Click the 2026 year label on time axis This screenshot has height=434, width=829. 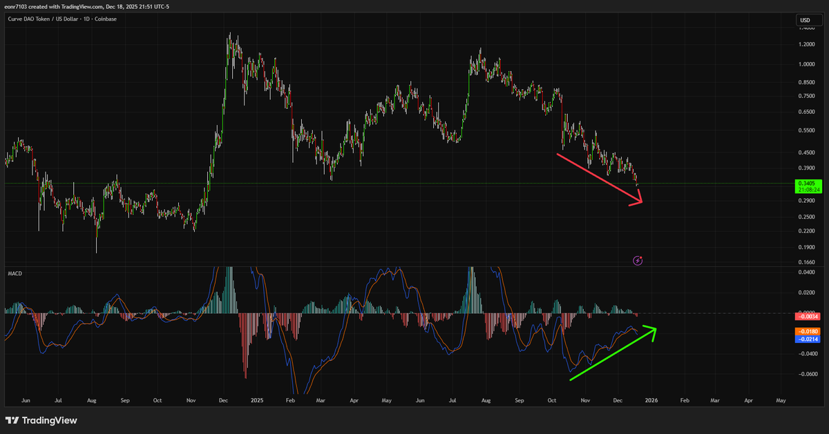point(651,400)
